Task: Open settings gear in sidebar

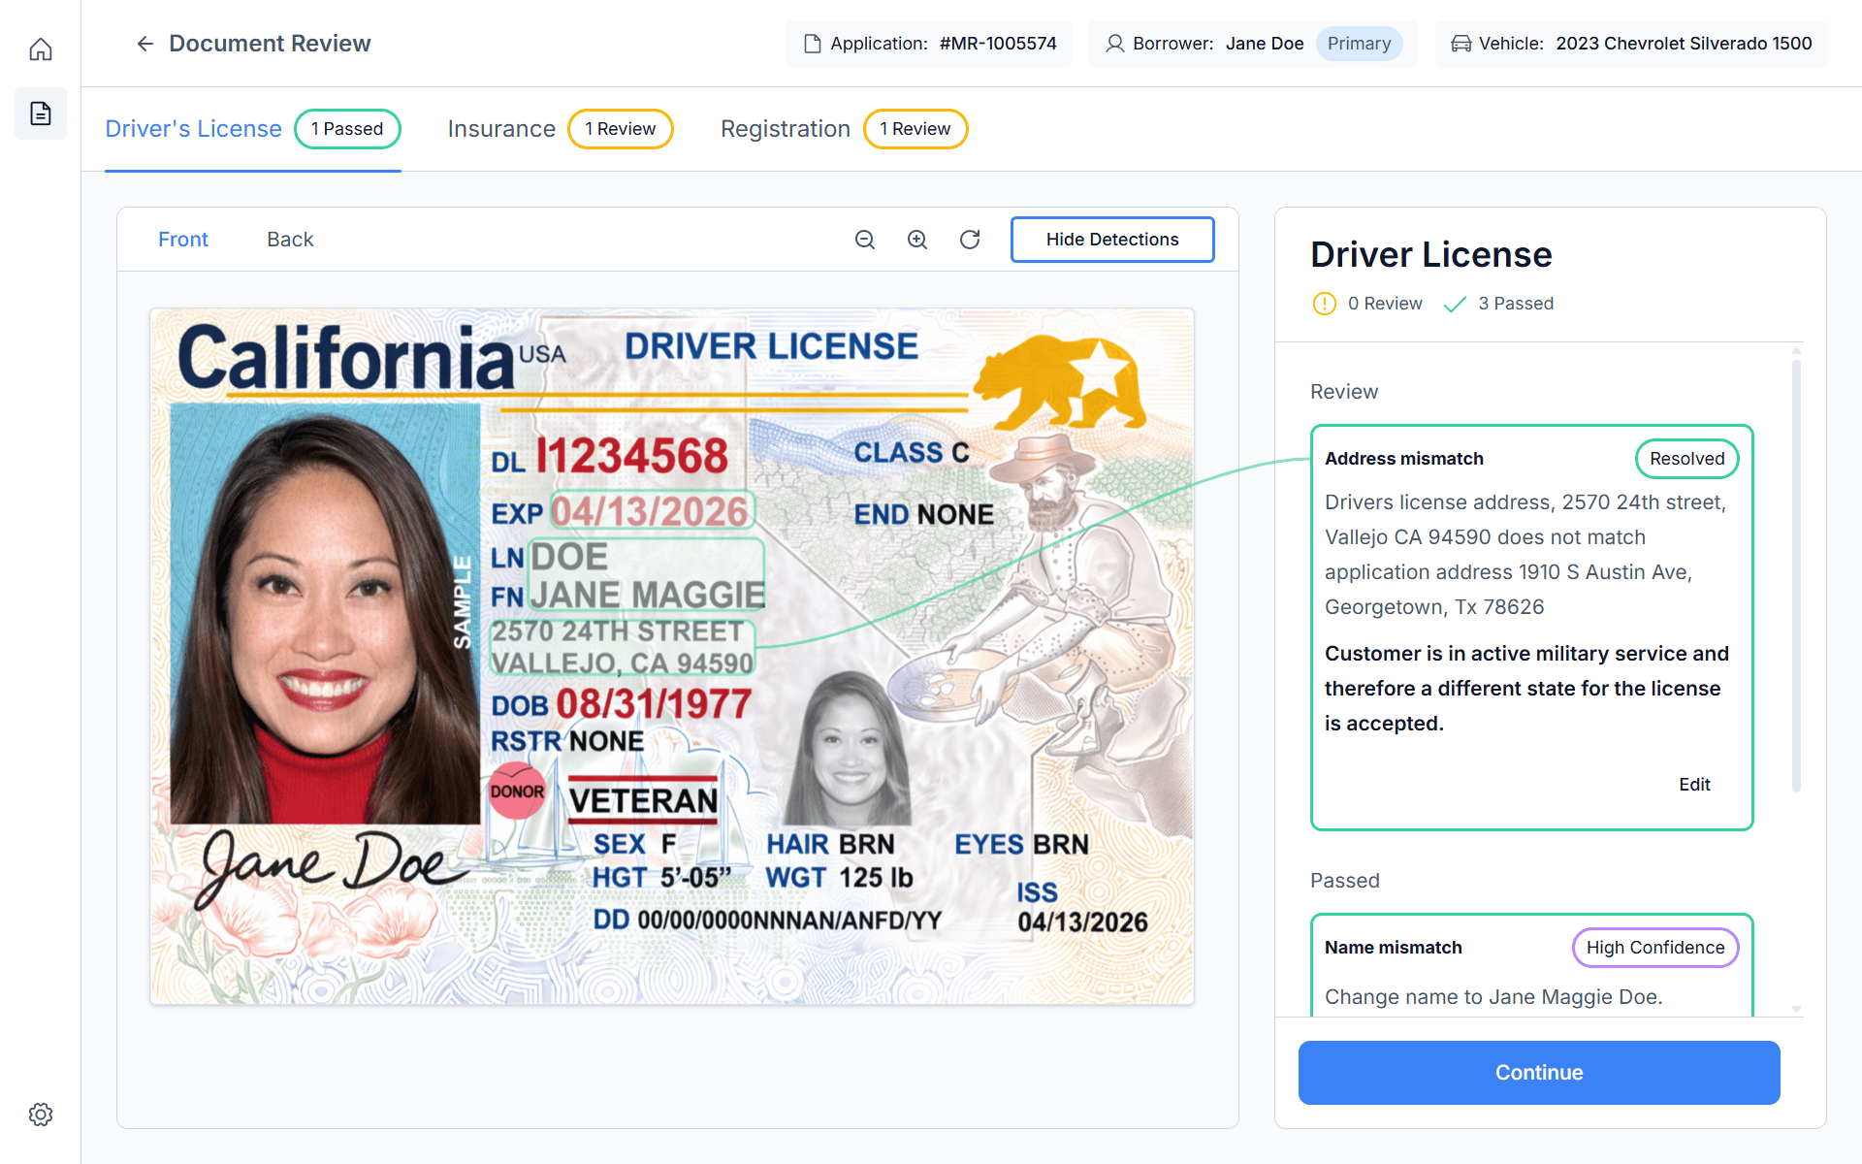Action: pos(41,1115)
